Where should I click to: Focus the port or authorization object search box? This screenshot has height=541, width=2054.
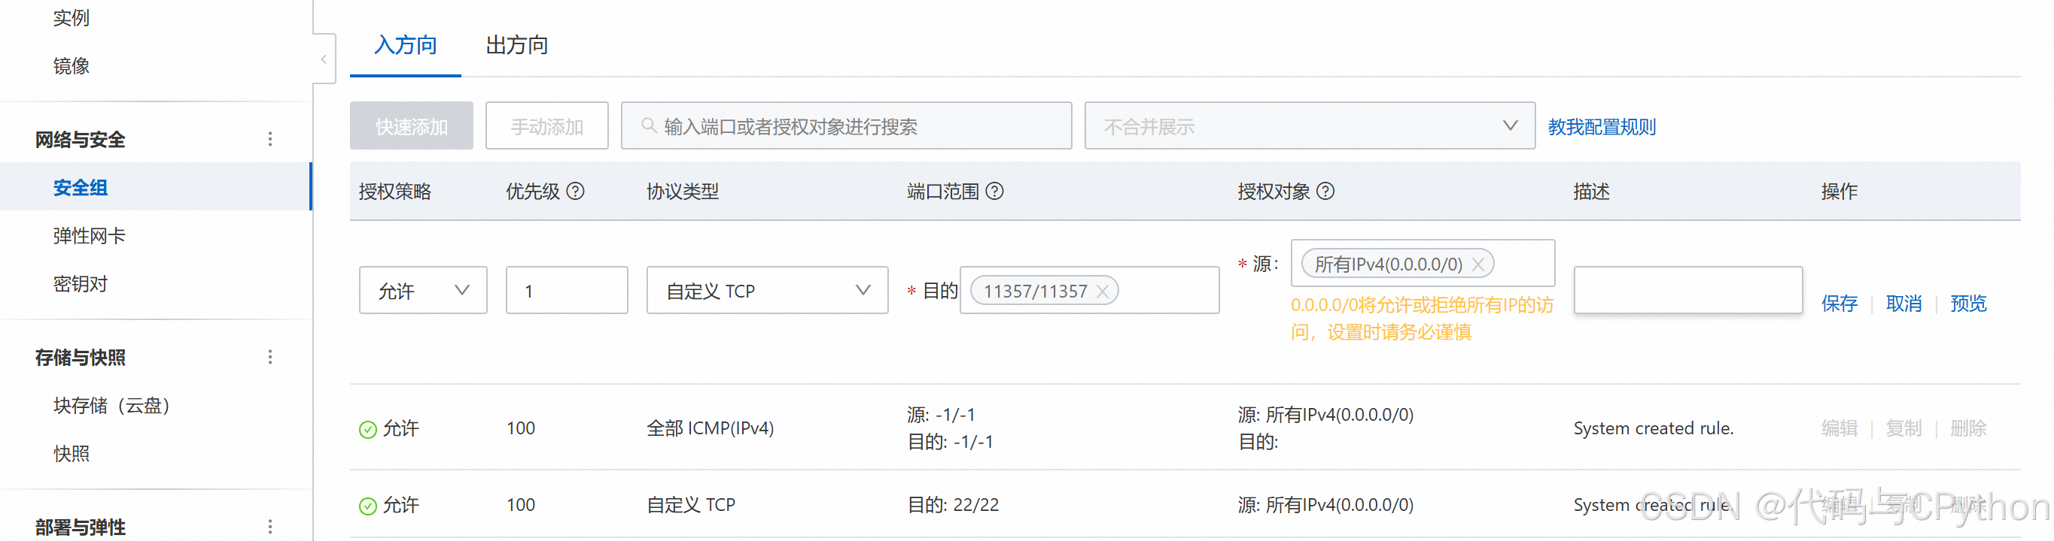[x=846, y=125]
